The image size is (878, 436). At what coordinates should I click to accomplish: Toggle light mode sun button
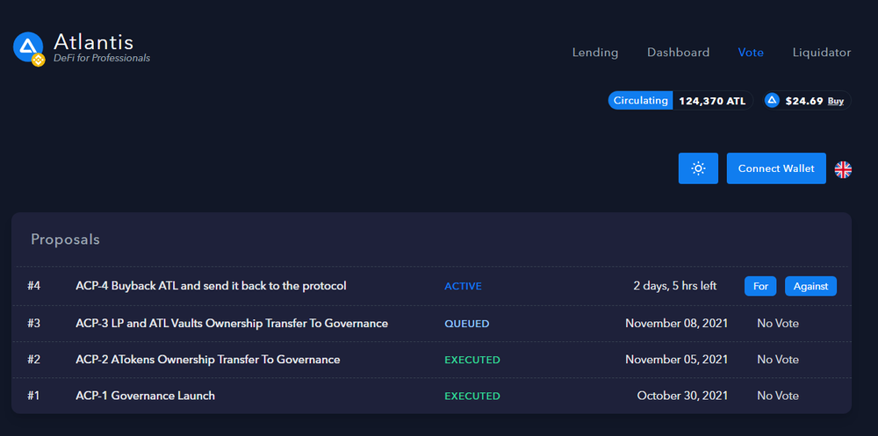698,168
